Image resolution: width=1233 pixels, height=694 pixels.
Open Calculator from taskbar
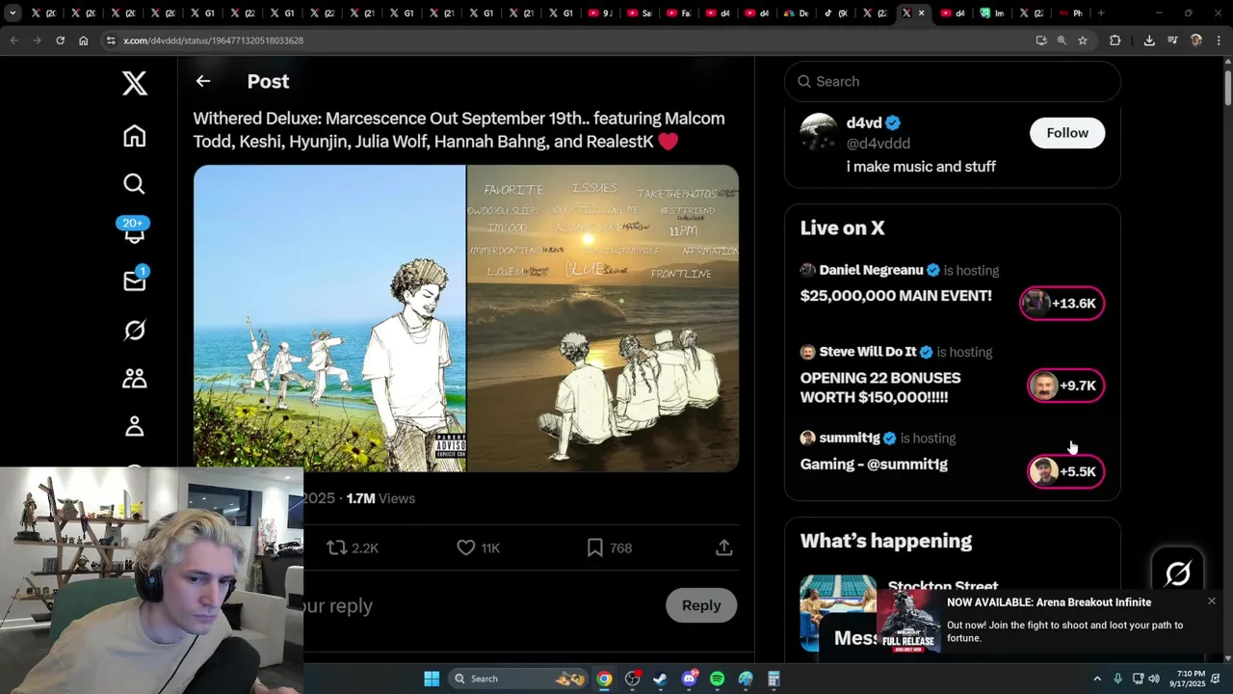click(x=774, y=679)
